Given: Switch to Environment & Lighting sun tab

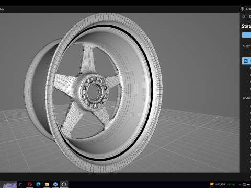Looking at the screenshot, I should (244, 17).
